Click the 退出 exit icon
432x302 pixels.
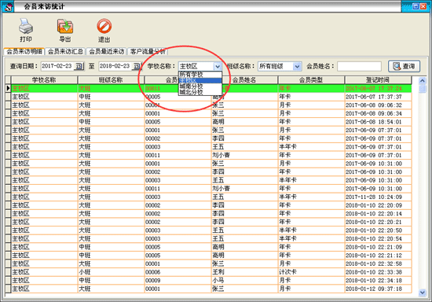tap(104, 27)
